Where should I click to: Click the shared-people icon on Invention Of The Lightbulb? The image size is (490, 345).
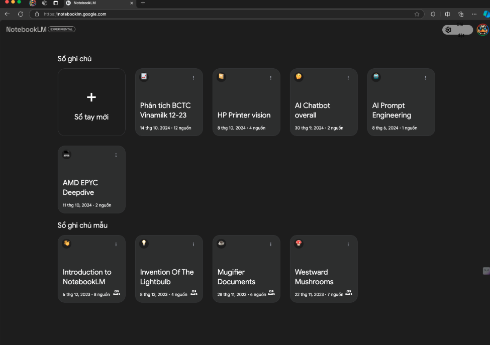point(194,293)
